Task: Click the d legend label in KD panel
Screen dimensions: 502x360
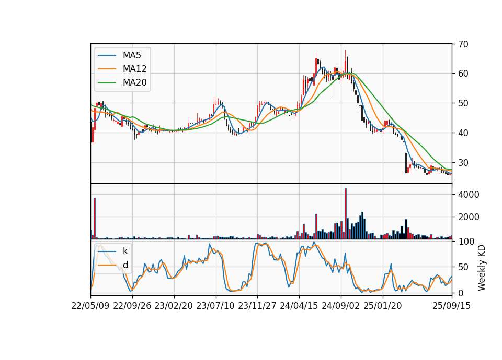Action: click(125, 265)
